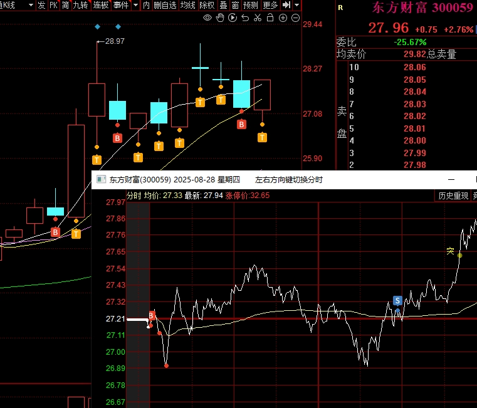
Task: Click the 涨停价:32.65 limit-up label
Action: [x=248, y=196]
